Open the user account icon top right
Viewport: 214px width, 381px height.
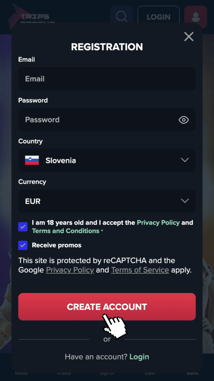pos(195,17)
